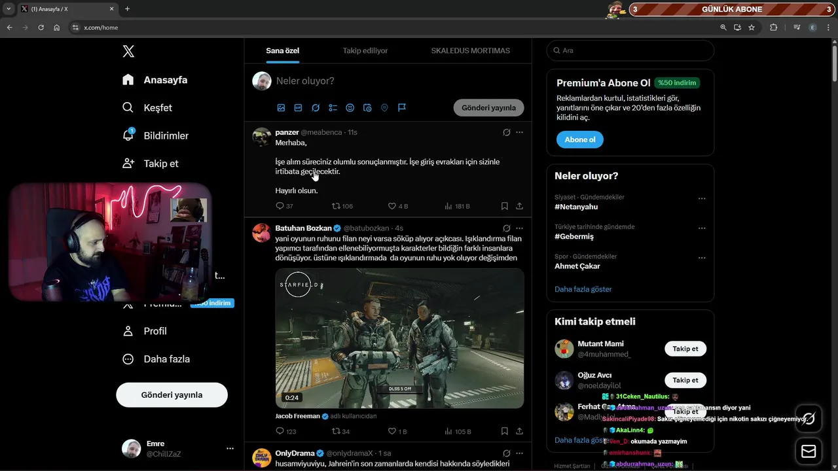Viewport: 838px width, 471px height.
Task: Open Takip et person-plus icon
Action: coord(128,164)
